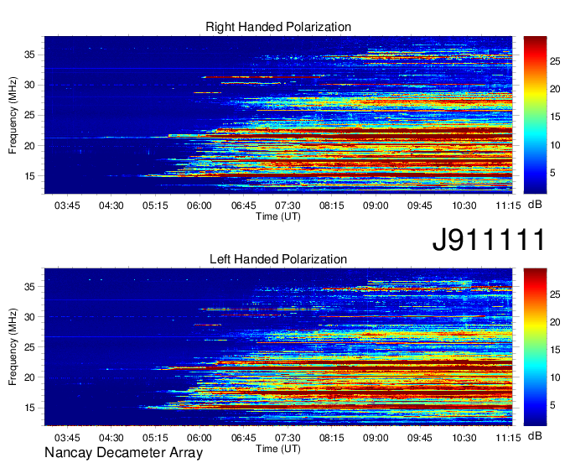Image resolution: width=570 pixels, height=463 pixels.
Task: Click 10 value on Left Handed color bar
Action: click(555, 377)
